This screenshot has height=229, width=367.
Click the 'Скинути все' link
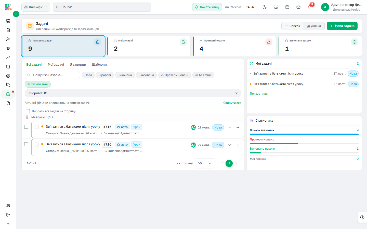(x=232, y=103)
